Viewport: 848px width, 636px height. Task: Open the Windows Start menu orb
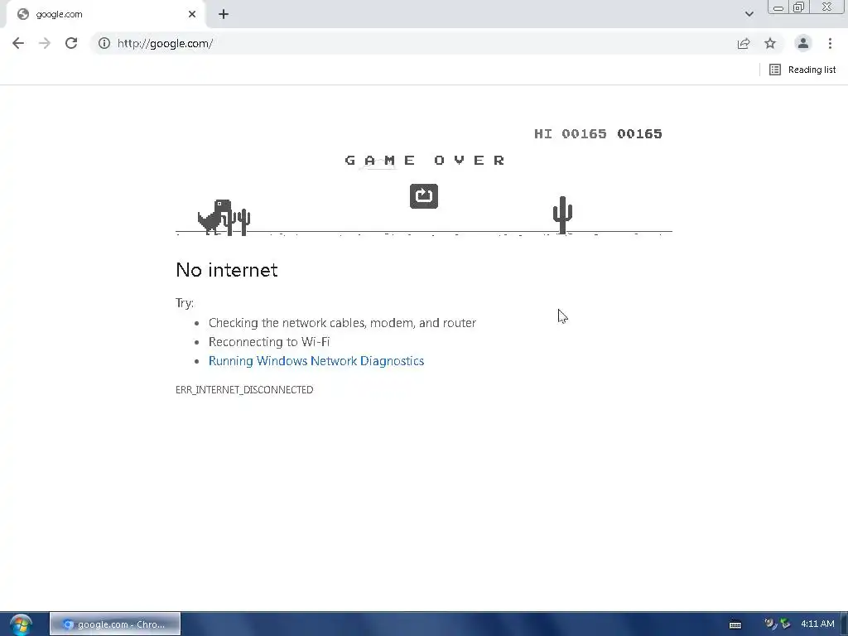[21, 624]
